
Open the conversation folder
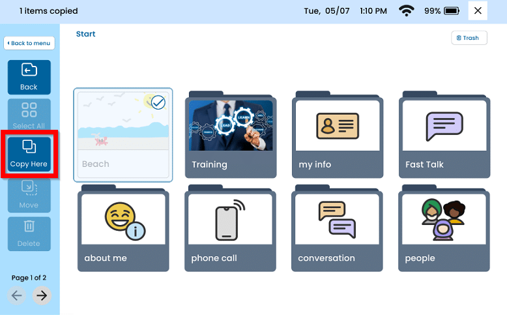tap(338, 228)
